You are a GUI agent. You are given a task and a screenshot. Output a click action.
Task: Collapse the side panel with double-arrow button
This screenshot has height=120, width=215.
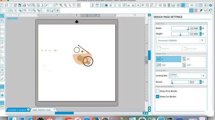149,15
